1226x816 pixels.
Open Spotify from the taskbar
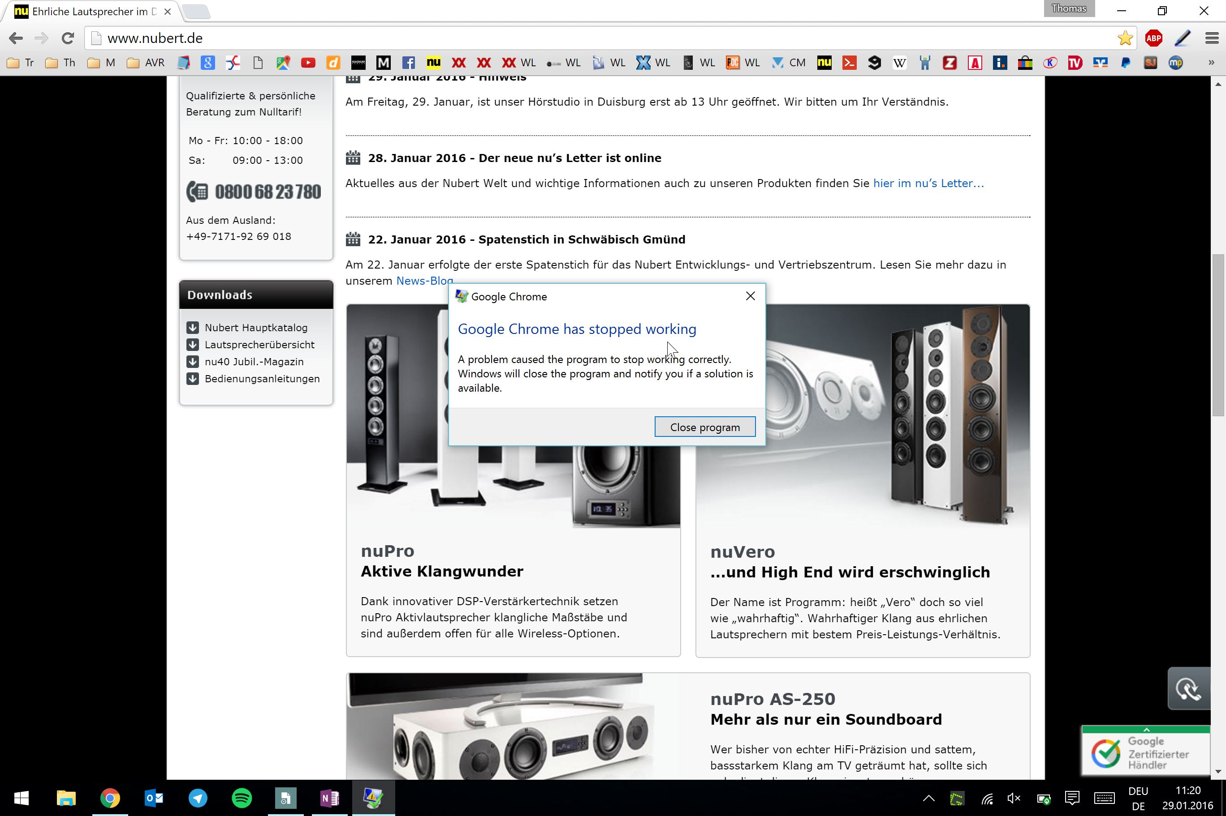pyautogui.click(x=242, y=797)
